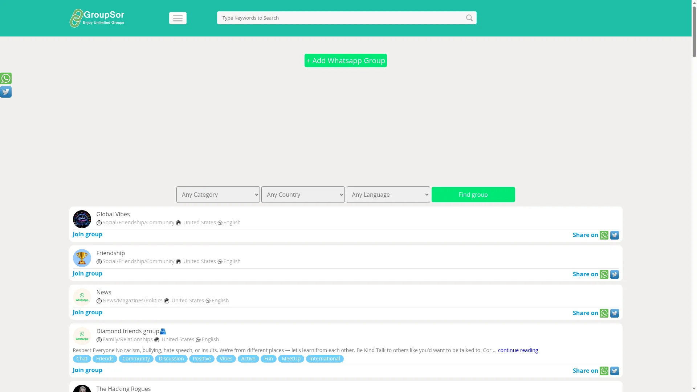Expand the Any Country dropdown
Image resolution: width=697 pixels, height=392 pixels.
[x=303, y=195]
